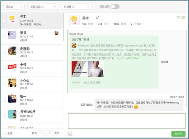Click the location pin icon near 内蒙古

point(131,24)
